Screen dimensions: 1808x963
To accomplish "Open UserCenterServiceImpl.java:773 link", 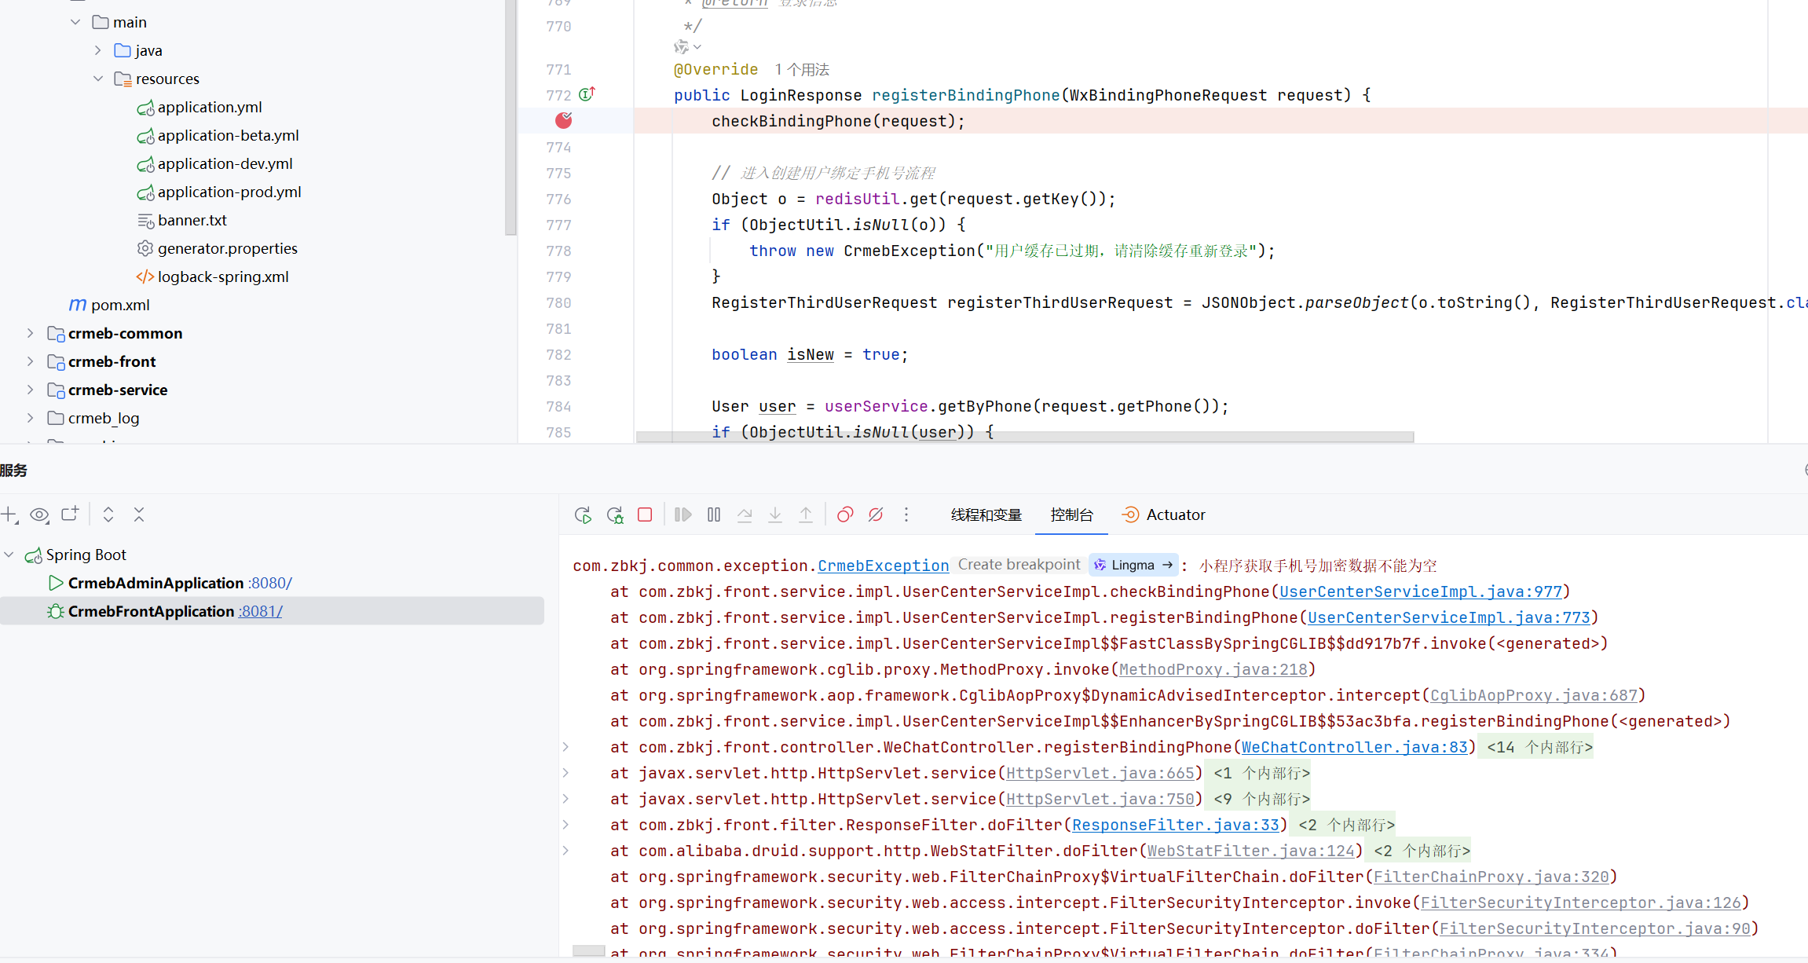I will point(1449,617).
